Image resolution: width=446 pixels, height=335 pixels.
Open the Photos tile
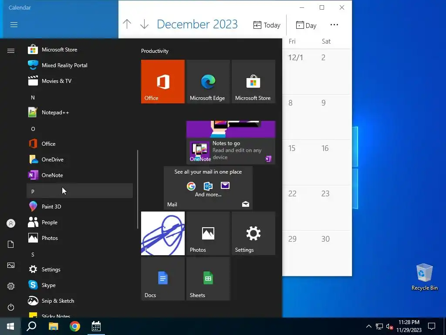point(208,233)
